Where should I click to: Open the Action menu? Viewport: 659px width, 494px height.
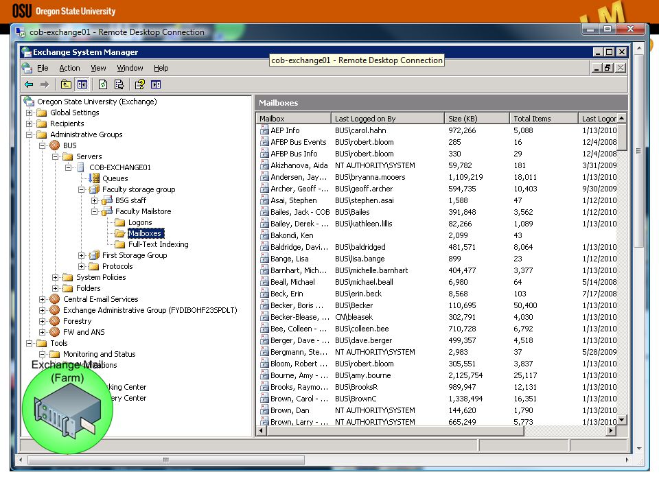69,68
